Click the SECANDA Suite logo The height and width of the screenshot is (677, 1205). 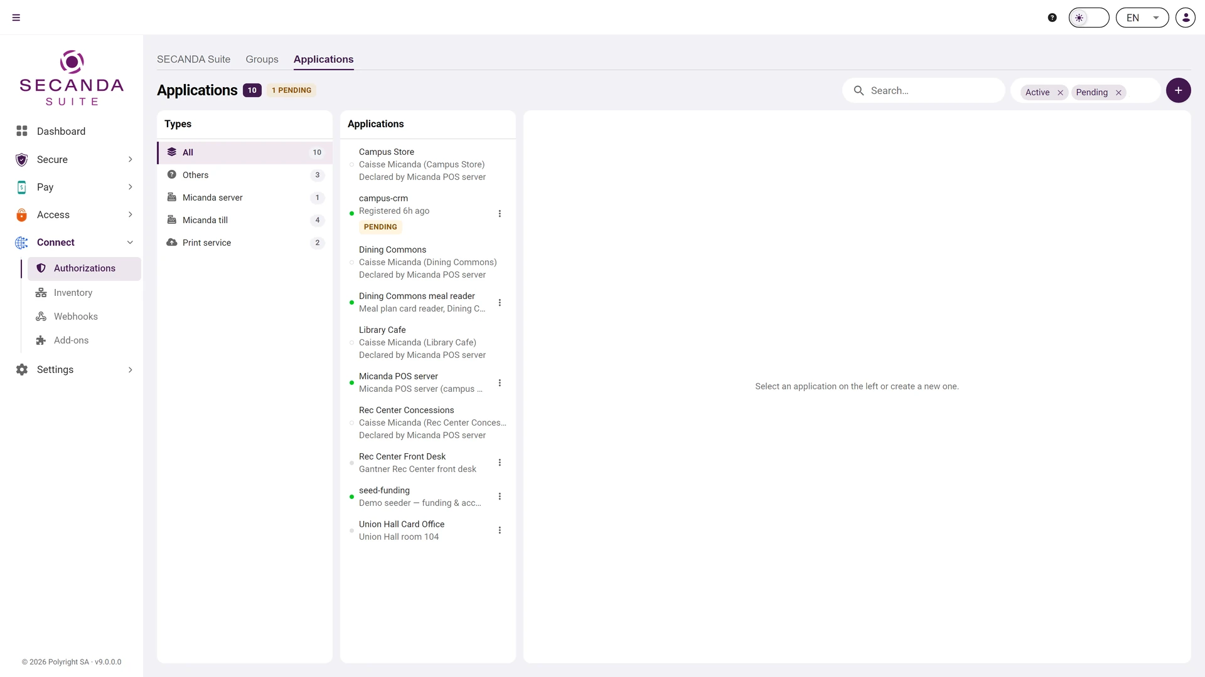pos(72,78)
